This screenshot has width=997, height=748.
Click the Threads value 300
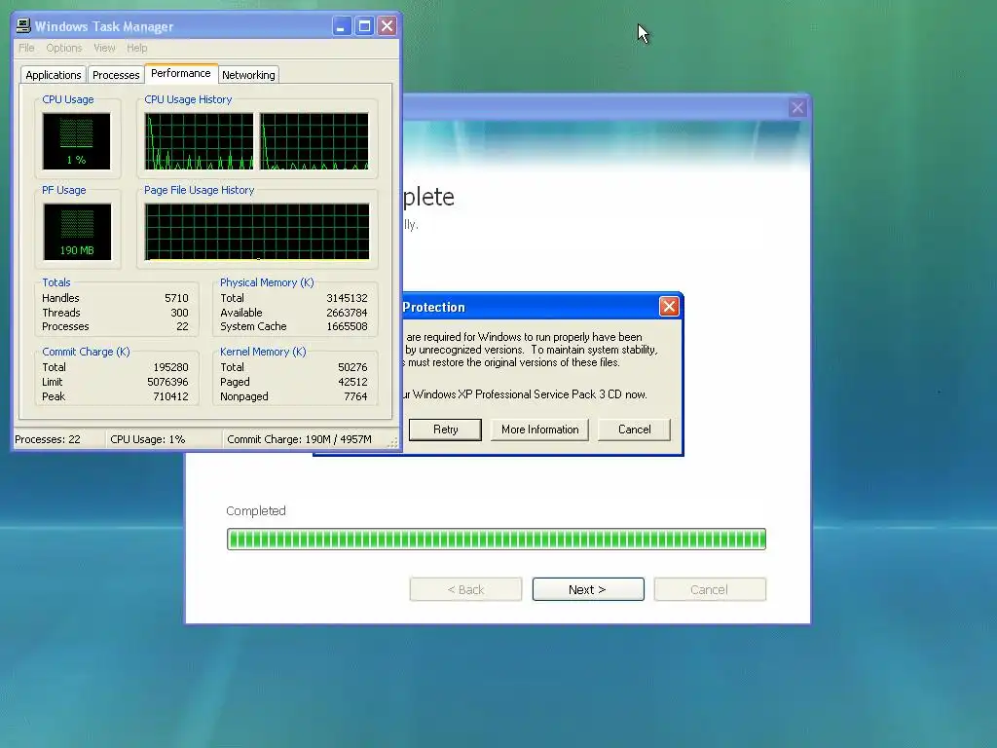pyautogui.click(x=179, y=313)
